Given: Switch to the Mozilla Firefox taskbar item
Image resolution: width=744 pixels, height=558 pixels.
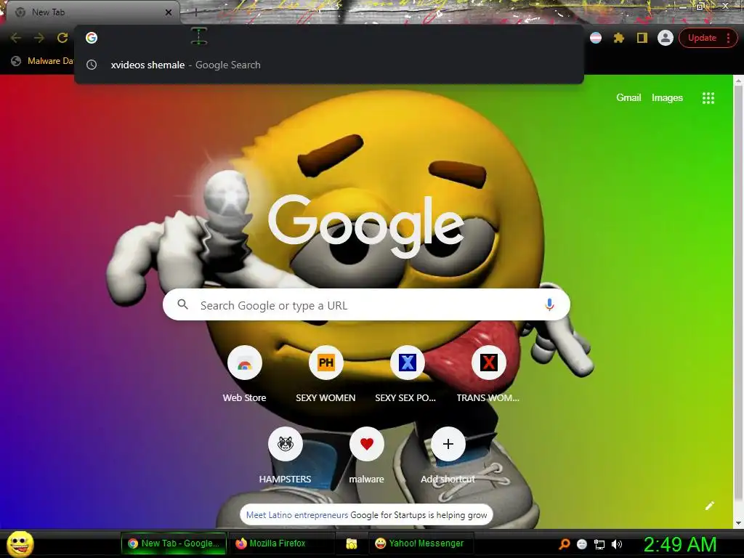Looking at the screenshot, I should [281, 543].
